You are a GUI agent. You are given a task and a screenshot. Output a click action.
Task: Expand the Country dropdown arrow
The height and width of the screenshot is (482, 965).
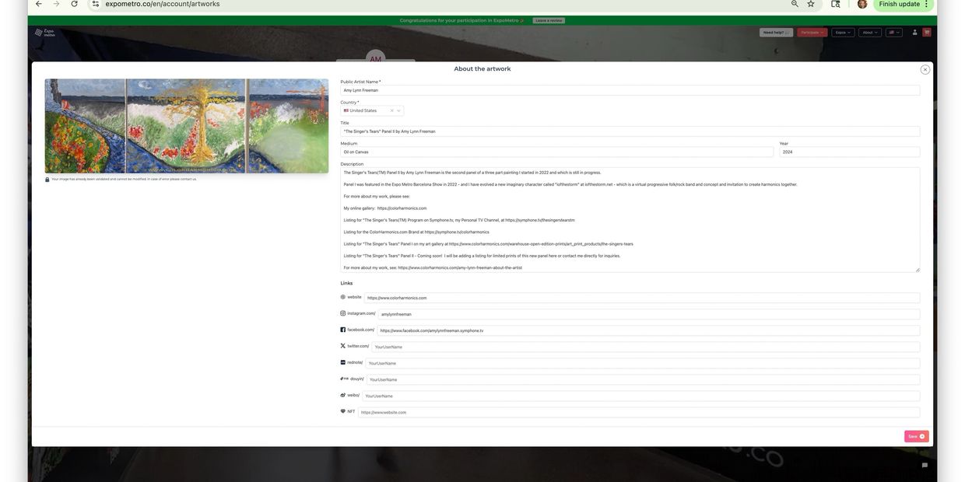click(x=399, y=110)
